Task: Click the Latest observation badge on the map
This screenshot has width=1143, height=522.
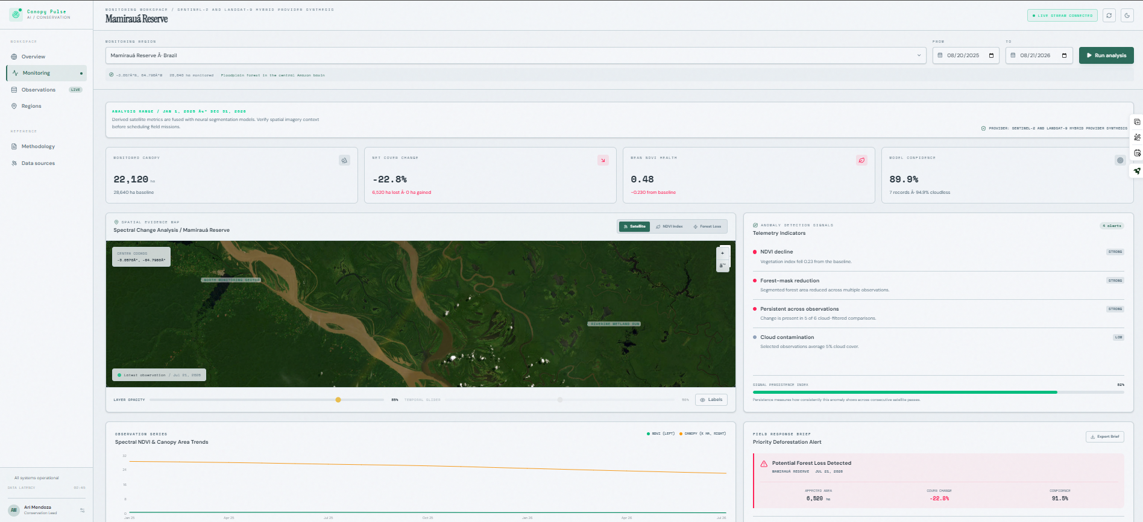Action: click(159, 375)
